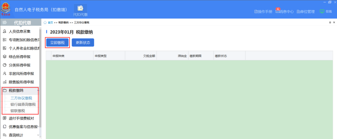Viewport: 337px width, 139px height.
Task: Click the 首页 home icon in breadcrumb
Action: pos(45,22)
